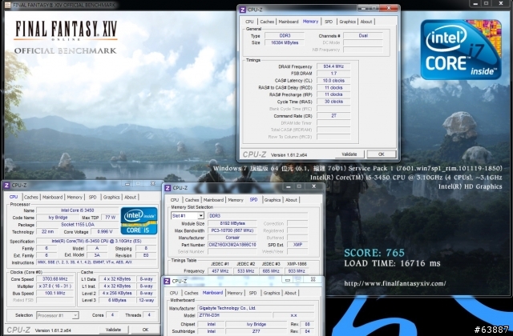Click the DRAM Frequency value 934.4 MHz

[333, 66]
